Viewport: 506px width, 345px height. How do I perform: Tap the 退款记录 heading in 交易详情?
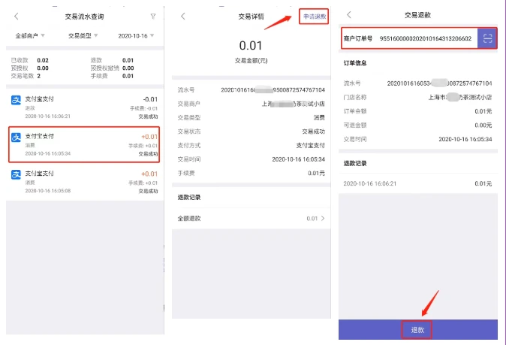(x=189, y=198)
